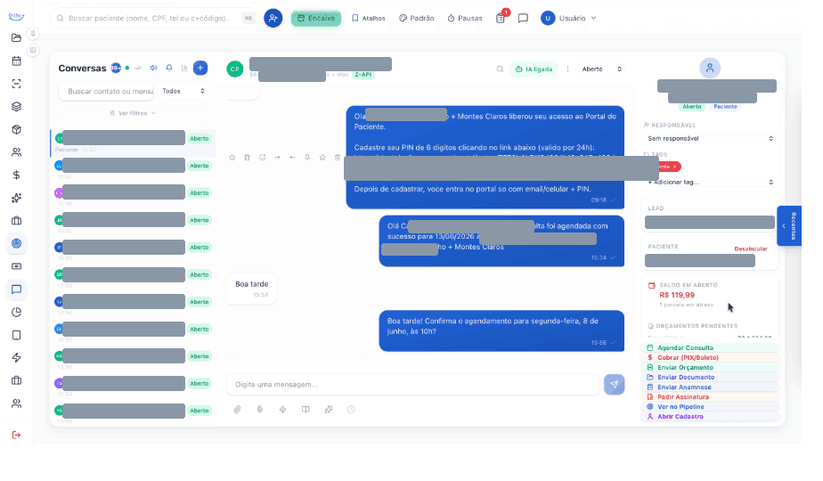This screenshot has height=481, width=823.
Task: Click Ver no Pipeline
Action: tap(710, 406)
